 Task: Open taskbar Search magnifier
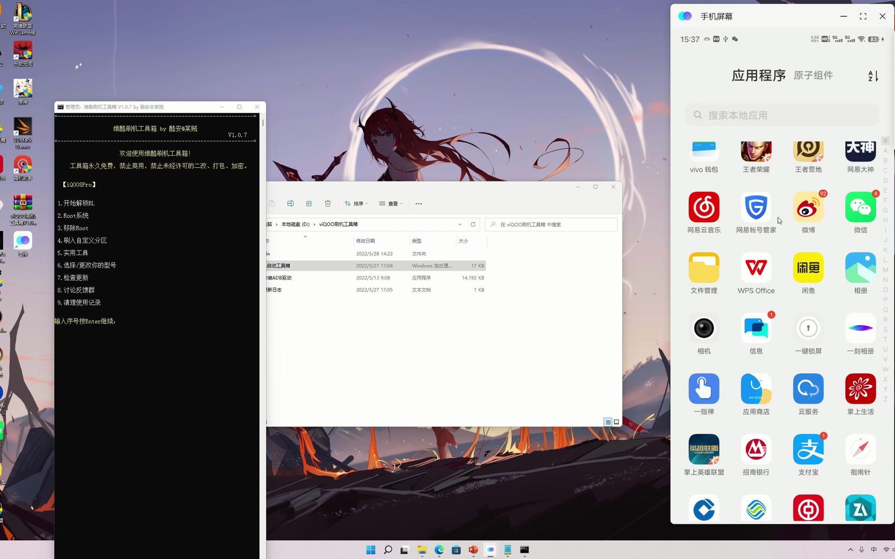pyautogui.click(x=388, y=550)
